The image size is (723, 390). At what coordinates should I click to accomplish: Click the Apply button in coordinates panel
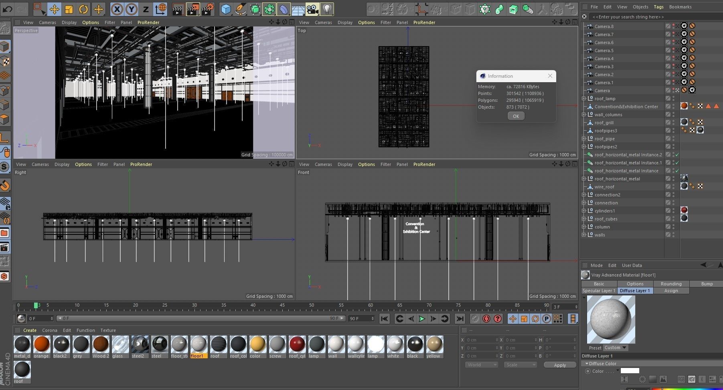tap(560, 365)
